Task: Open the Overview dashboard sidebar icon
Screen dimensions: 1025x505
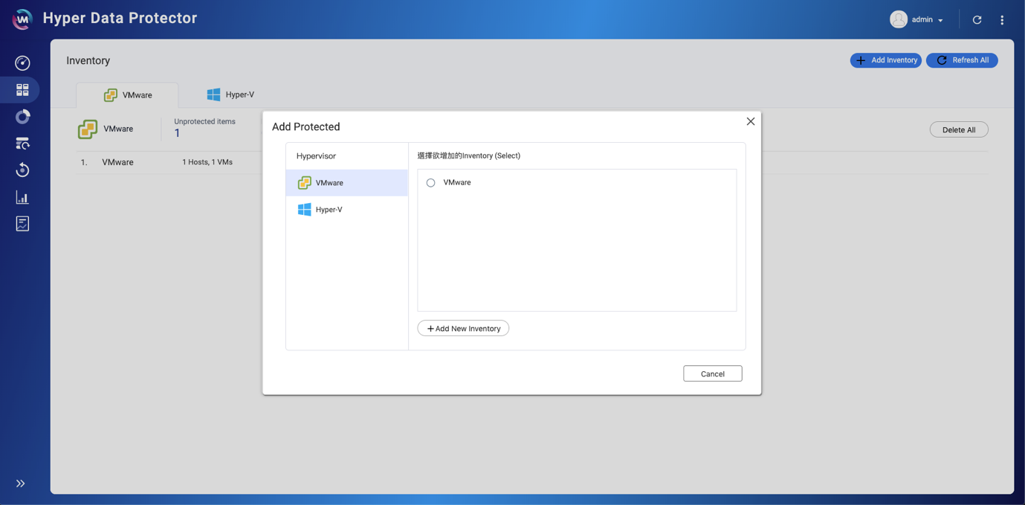Action: (x=22, y=63)
